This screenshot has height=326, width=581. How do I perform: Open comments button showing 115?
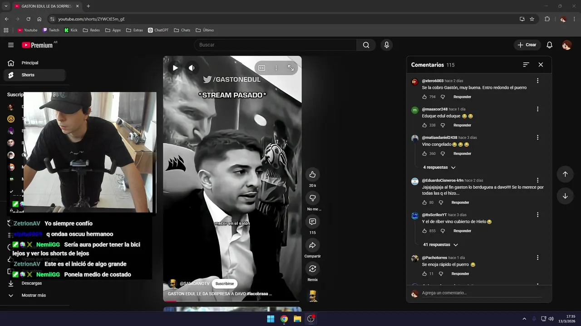point(312,221)
